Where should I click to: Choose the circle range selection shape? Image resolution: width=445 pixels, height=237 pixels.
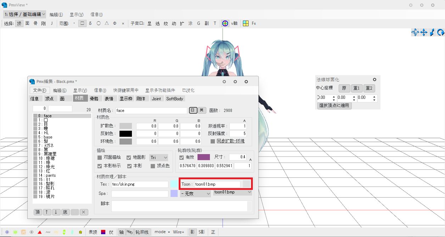point(99,23)
